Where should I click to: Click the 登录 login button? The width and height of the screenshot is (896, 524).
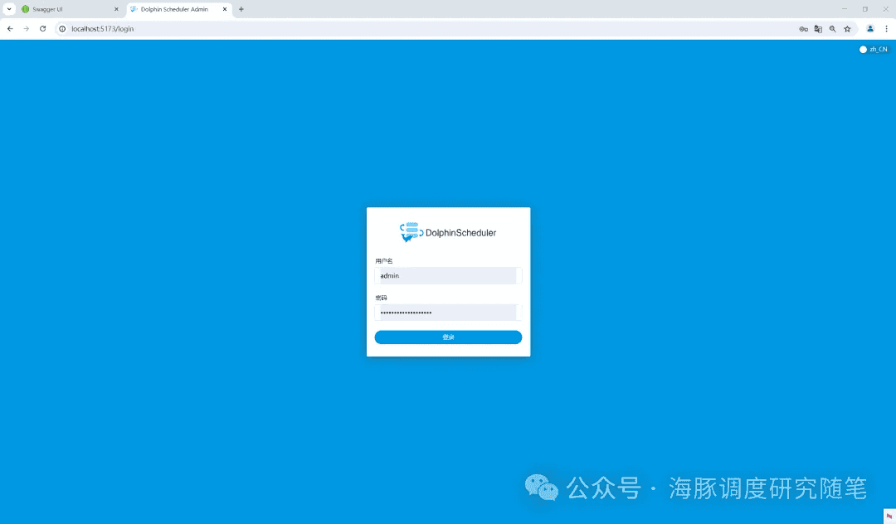448,337
